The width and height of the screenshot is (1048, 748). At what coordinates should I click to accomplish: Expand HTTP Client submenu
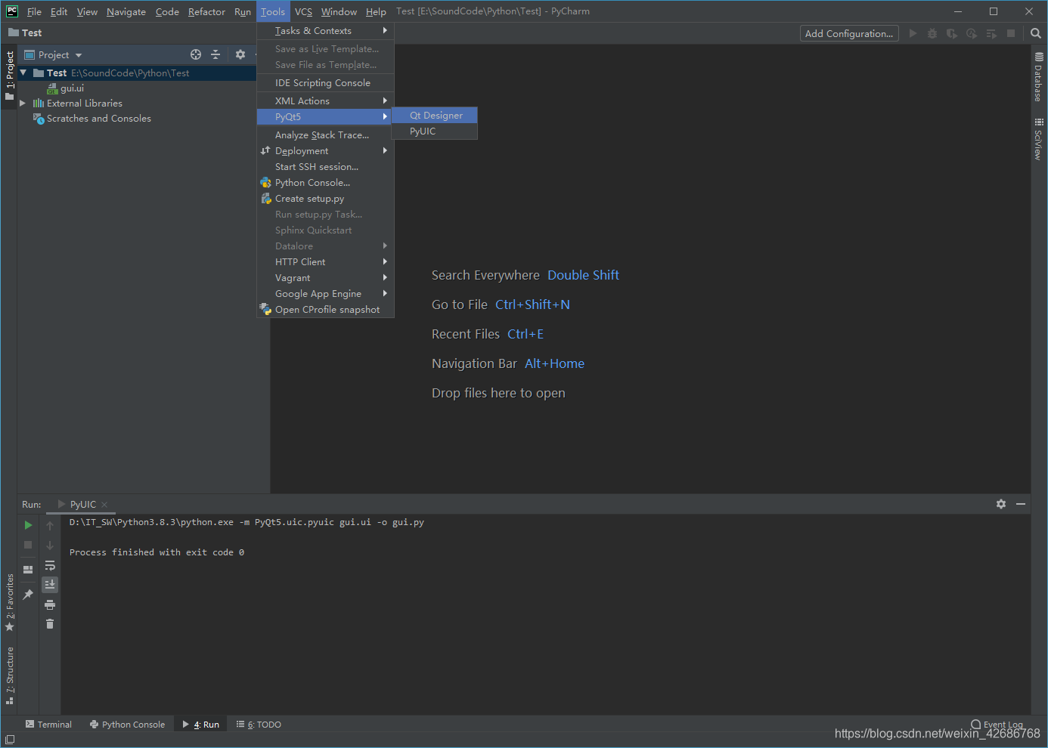point(325,262)
